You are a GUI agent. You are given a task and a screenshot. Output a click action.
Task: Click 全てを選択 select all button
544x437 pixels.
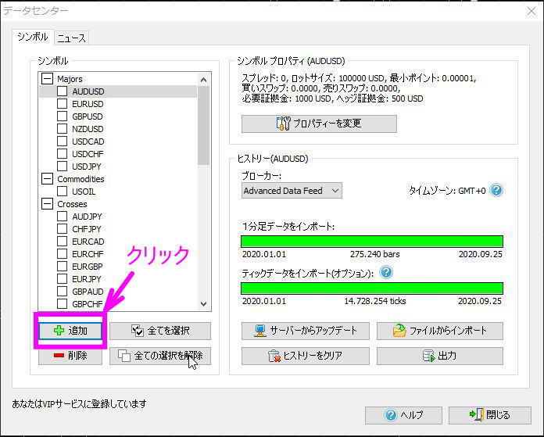[160, 331]
